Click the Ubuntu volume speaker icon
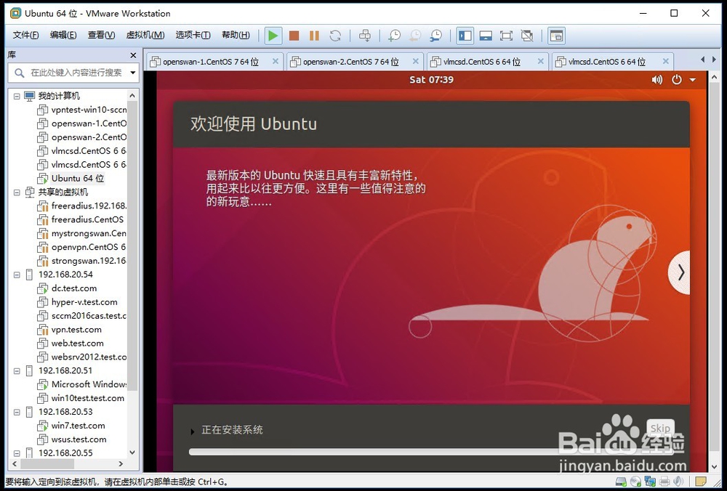The image size is (727, 491). tap(657, 80)
